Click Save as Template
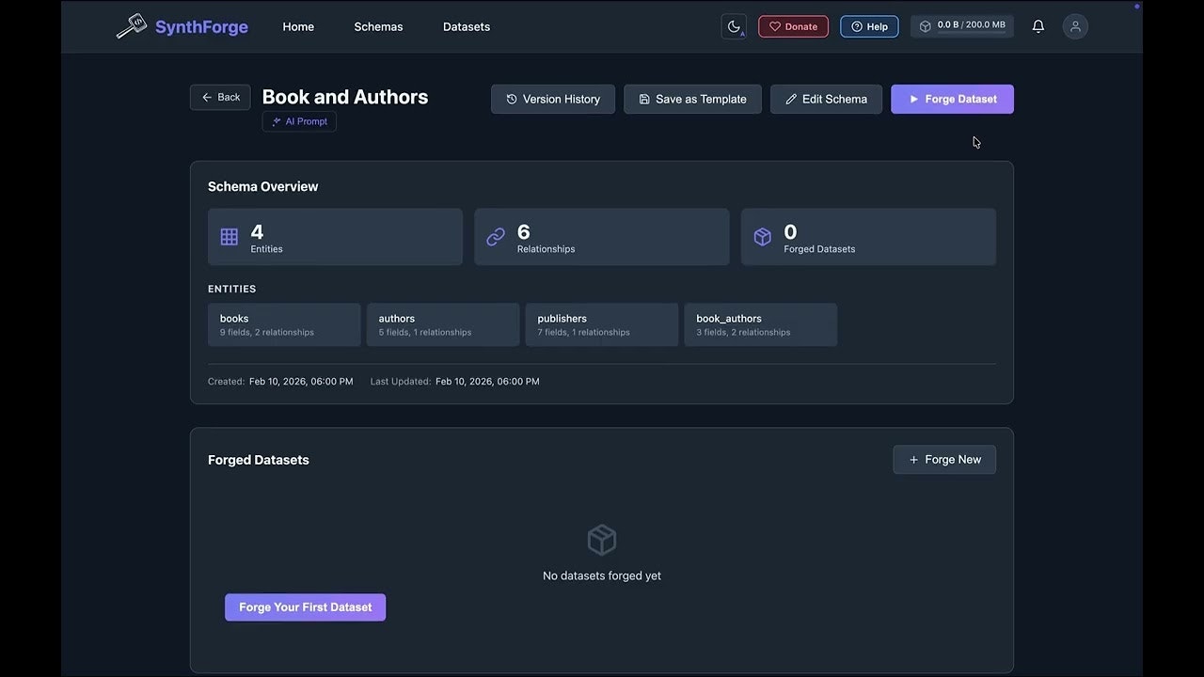The width and height of the screenshot is (1204, 677). [x=692, y=99]
